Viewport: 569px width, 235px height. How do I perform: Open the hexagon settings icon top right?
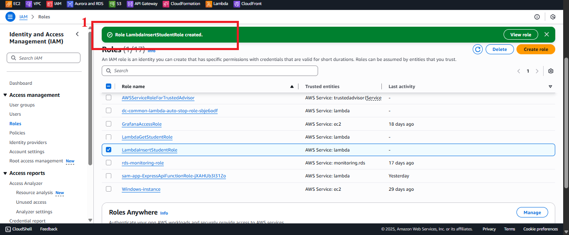tap(553, 17)
